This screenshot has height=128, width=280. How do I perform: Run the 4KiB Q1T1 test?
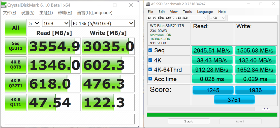pos(16,102)
